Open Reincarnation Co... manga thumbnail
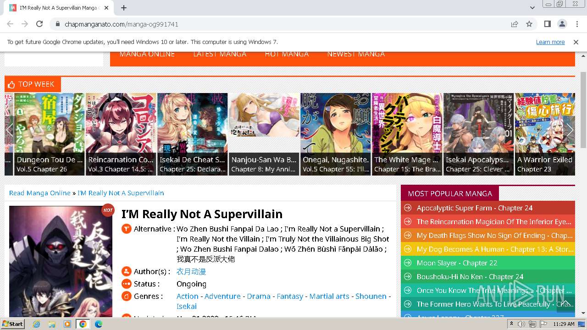Image resolution: width=587 pixels, height=330 pixels. pyautogui.click(x=121, y=134)
